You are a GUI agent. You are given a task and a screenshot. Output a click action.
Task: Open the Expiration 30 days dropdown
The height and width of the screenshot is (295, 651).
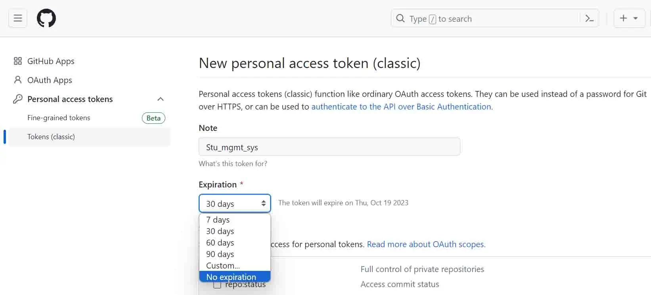[235, 204]
